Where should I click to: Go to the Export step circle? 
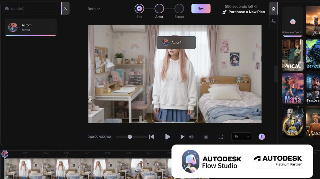pos(179,9)
